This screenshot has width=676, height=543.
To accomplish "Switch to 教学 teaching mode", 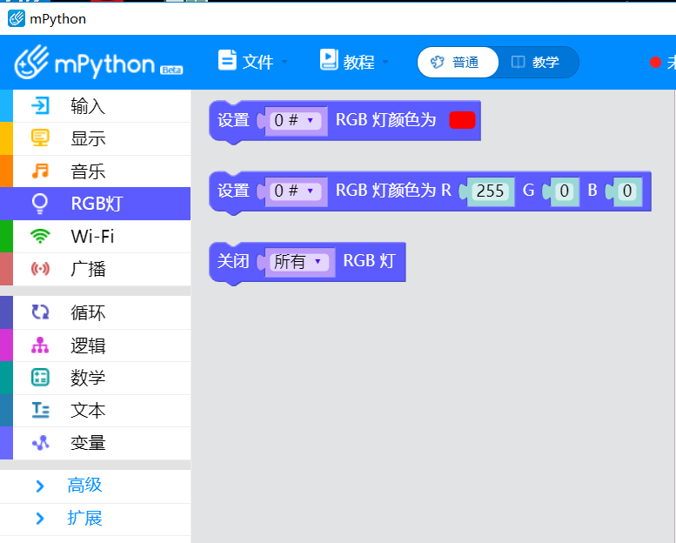I will click(x=536, y=62).
